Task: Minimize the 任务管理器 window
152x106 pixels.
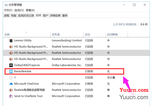Action: point(124,5)
